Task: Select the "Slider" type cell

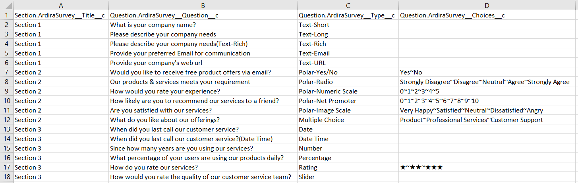Action: (307, 177)
